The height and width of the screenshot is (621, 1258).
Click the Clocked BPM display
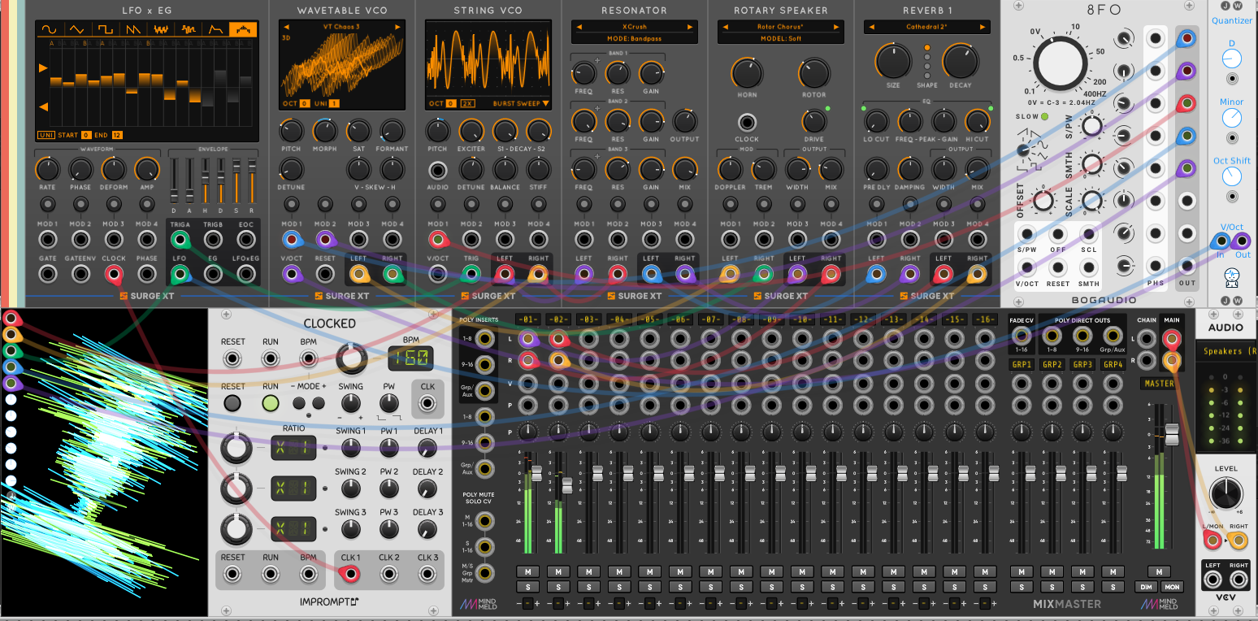pyautogui.click(x=410, y=357)
